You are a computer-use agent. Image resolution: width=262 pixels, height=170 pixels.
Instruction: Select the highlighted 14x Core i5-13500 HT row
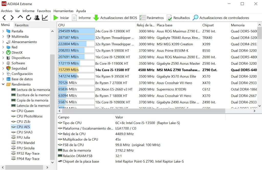(x=157, y=70)
